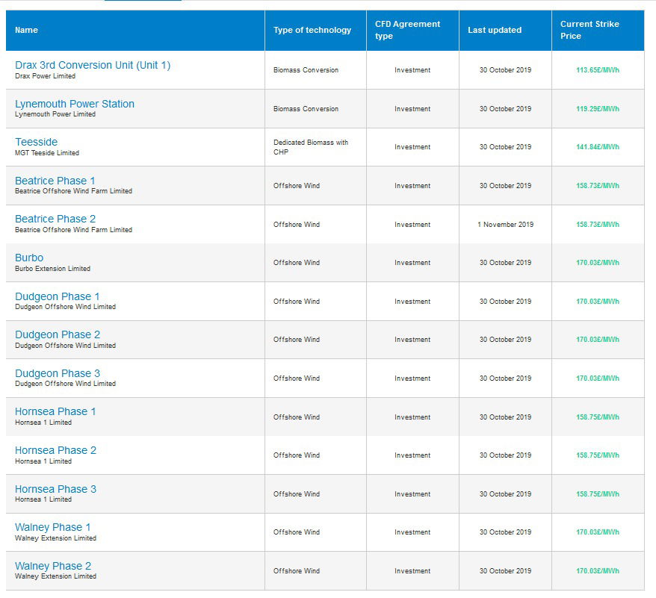The image size is (656, 598).
Task: Select the MGT Teeside Limited company name
Action: (47, 153)
